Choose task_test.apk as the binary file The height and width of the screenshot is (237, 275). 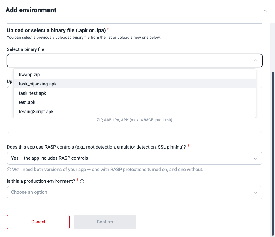tap(32, 93)
